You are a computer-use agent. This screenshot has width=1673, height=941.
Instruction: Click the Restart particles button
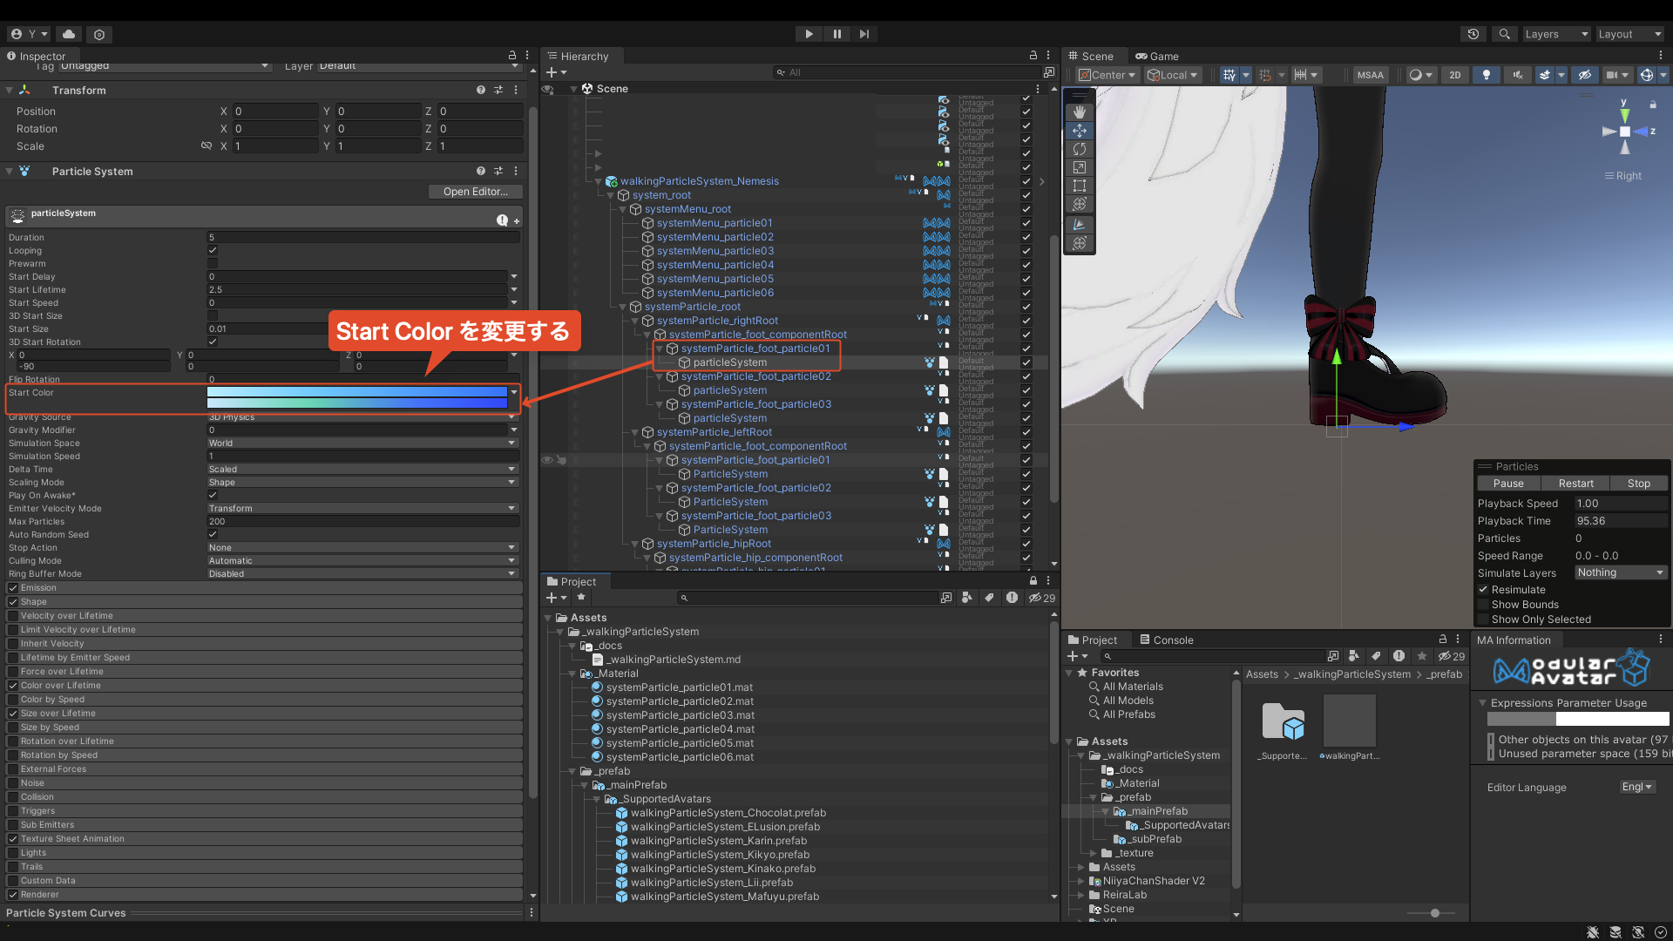tap(1575, 484)
